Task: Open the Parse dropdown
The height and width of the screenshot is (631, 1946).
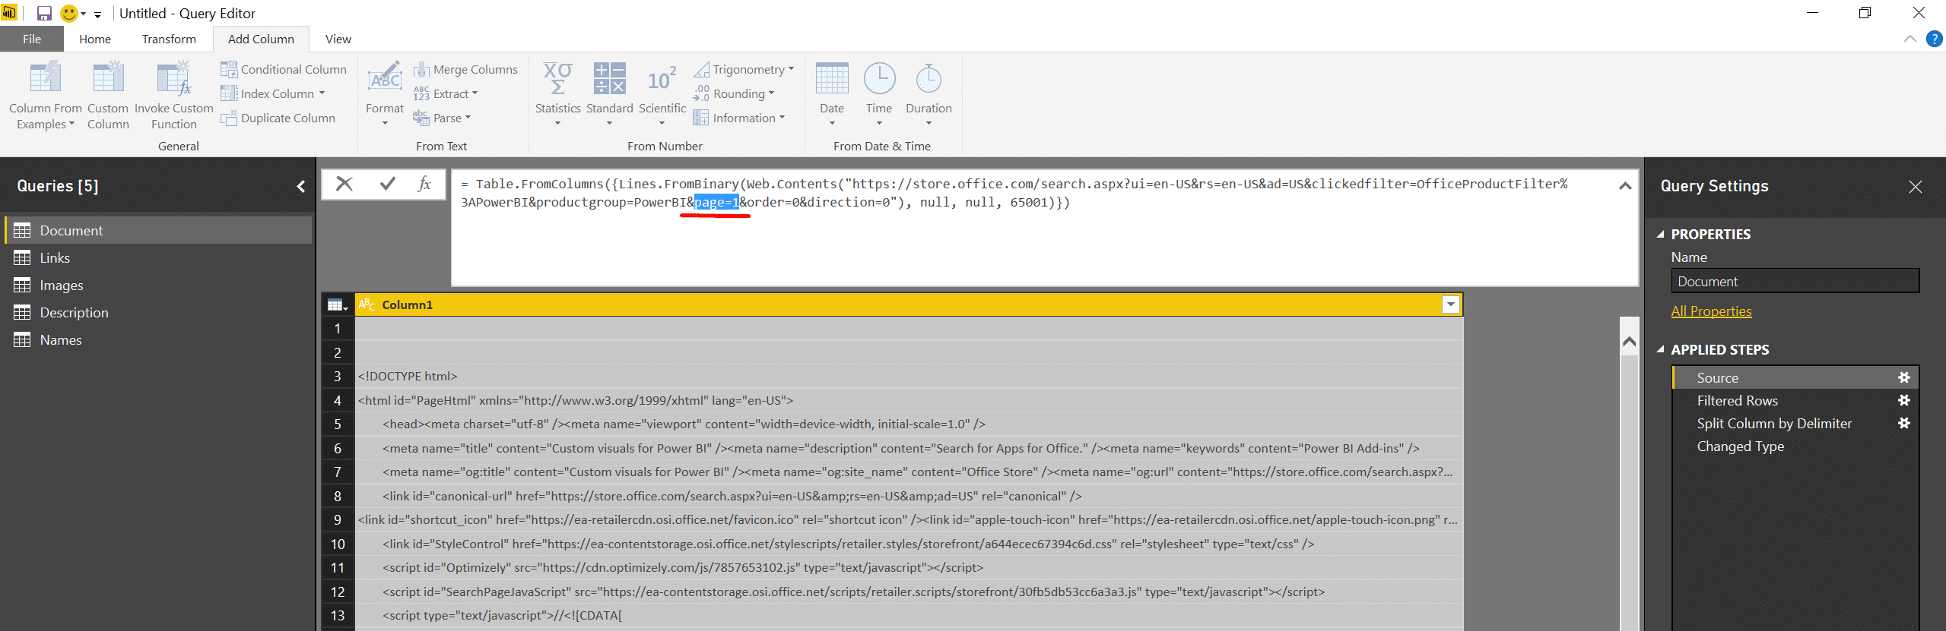Action: click(x=443, y=118)
